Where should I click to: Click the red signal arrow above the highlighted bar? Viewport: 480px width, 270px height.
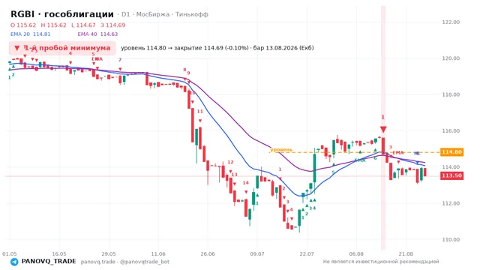[383, 129]
